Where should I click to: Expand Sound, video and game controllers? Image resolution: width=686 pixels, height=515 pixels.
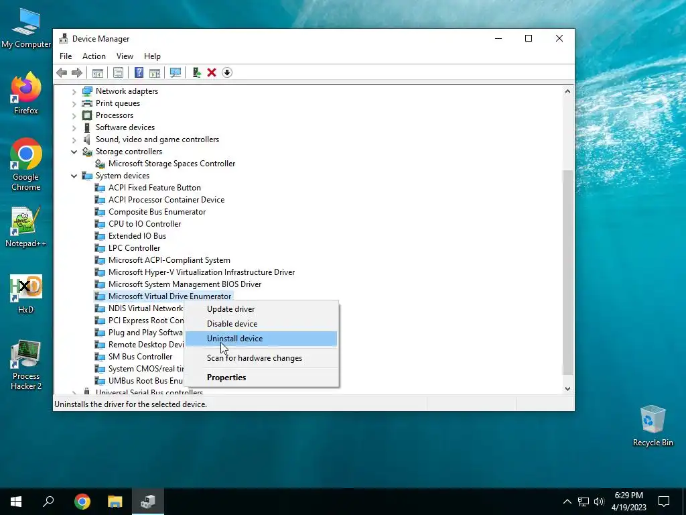[74, 139]
